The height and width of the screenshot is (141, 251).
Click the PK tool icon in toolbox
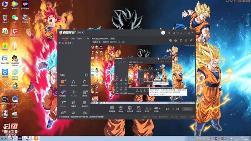coord(62,113)
